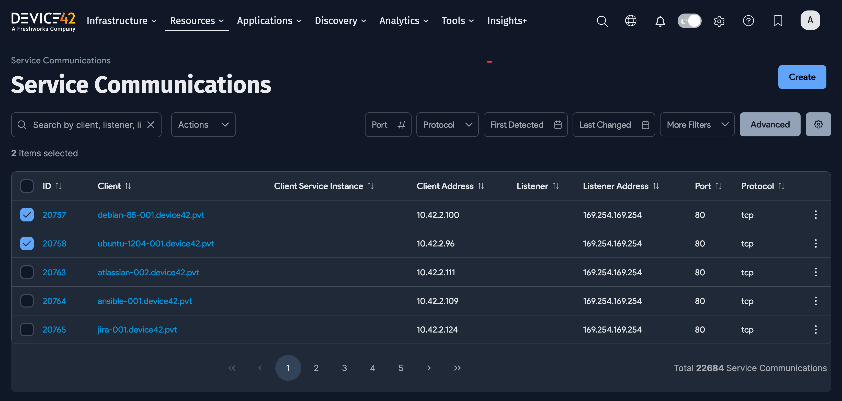Click the bookmark icon in the header

pos(778,21)
